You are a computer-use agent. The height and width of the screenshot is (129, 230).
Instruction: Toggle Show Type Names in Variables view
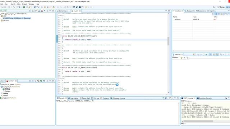(213, 14)
